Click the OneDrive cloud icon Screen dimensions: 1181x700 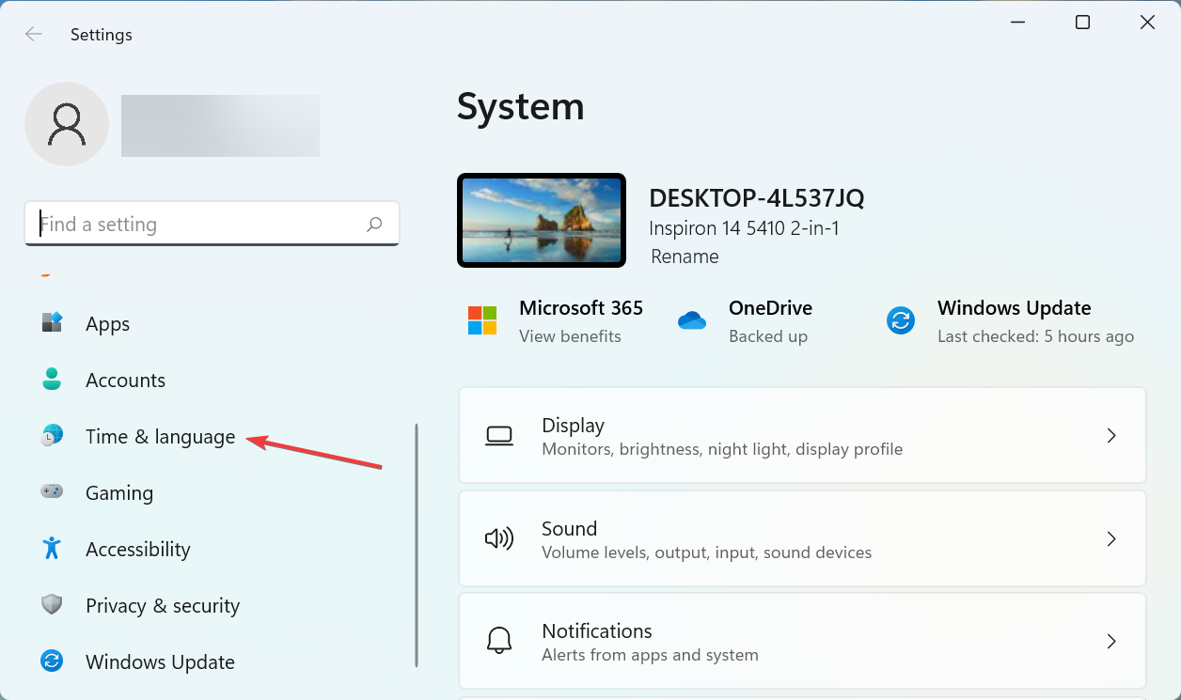(x=692, y=319)
